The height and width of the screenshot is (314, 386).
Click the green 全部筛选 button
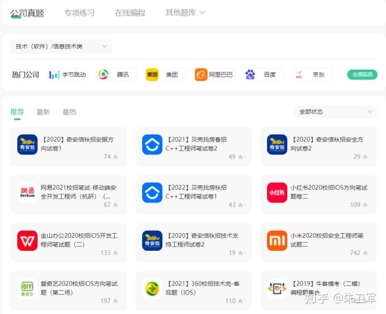click(x=362, y=74)
